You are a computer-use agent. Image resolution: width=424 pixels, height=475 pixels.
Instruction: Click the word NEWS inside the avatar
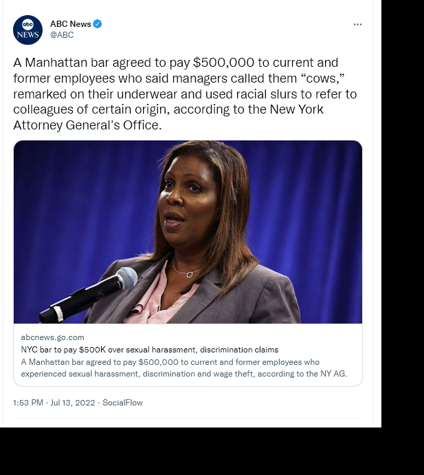click(27, 34)
